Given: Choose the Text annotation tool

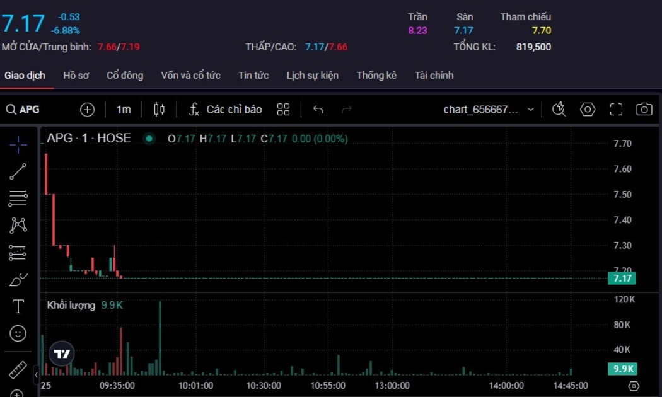Looking at the screenshot, I should (x=18, y=307).
